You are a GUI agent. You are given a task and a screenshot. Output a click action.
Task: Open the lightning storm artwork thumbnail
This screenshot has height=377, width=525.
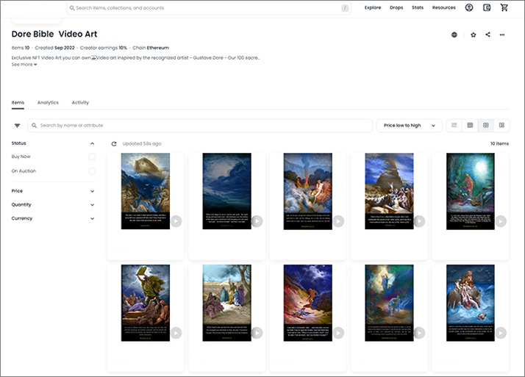pos(307,303)
